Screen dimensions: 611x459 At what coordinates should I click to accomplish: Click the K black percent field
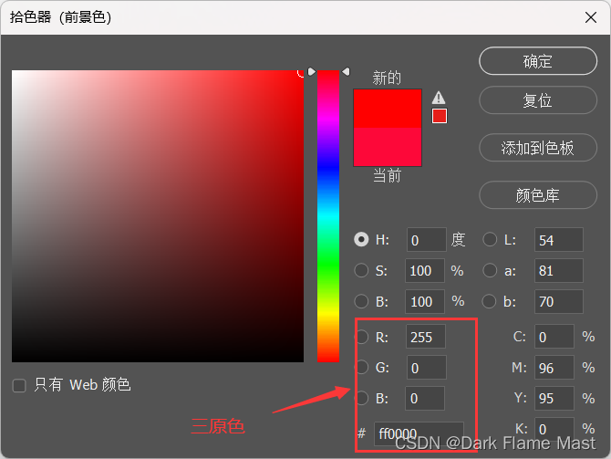coord(554,429)
